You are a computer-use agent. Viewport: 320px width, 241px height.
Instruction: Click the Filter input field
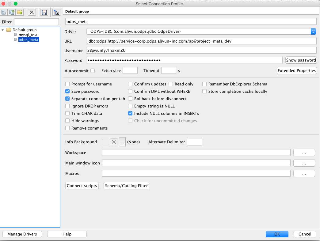click(x=36, y=22)
